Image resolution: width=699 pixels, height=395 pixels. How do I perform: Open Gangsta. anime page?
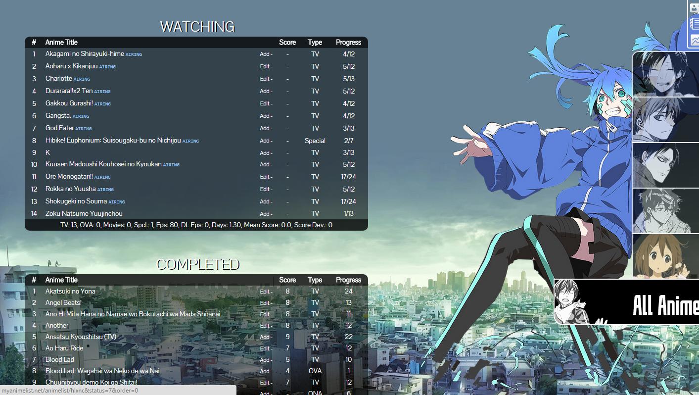pyautogui.click(x=58, y=116)
